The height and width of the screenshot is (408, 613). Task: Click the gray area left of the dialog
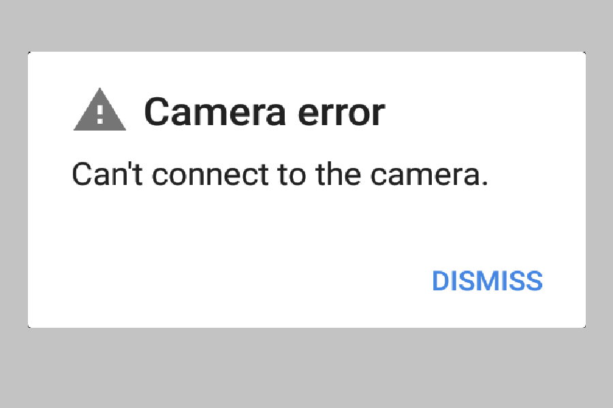pyautogui.click(x=14, y=190)
